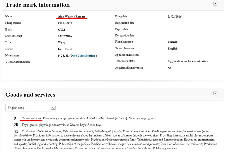This screenshot has height=152, width=225.
Task: Click the Second language value English
Action: 172,49
